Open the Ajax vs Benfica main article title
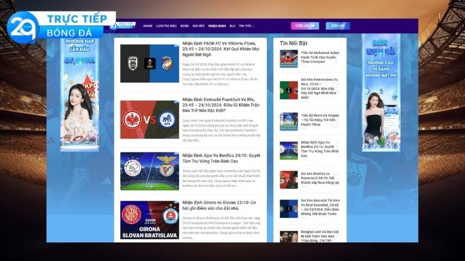This screenshot has width=465, height=261. pos(221,158)
